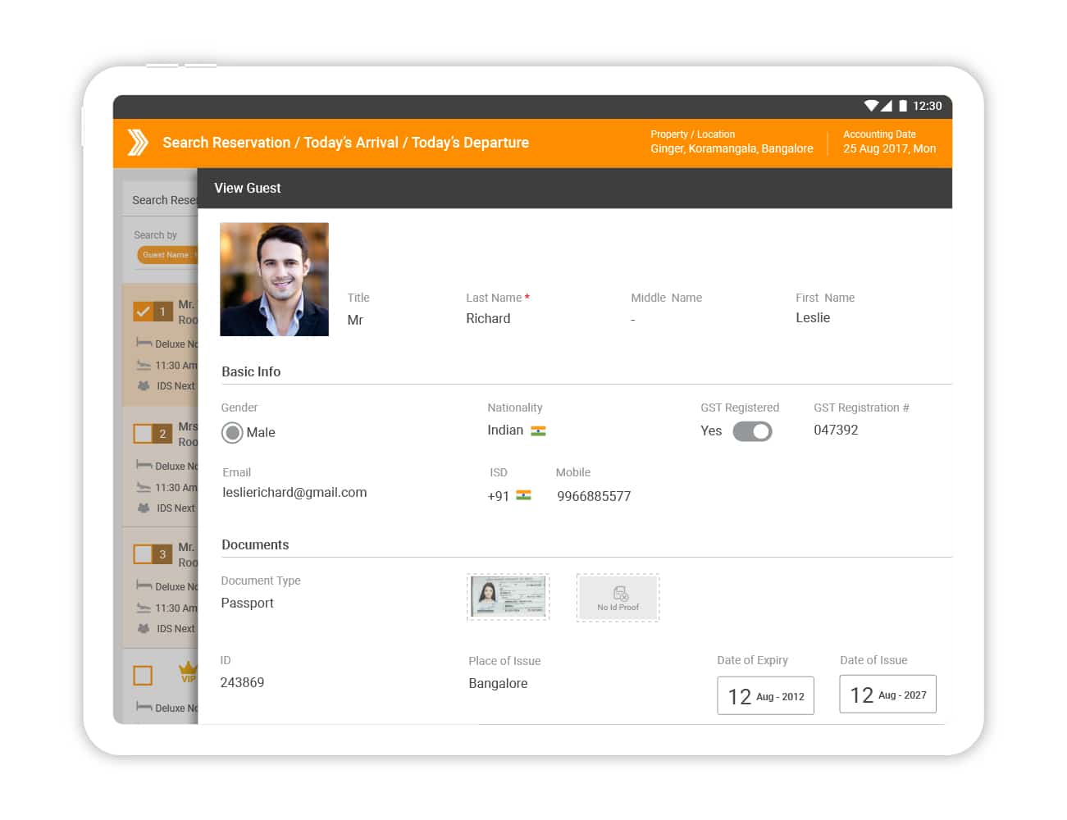Click group icon beside IDS Next in card 3
This screenshot has width=1067, height=820.
(x=144, y=628)
